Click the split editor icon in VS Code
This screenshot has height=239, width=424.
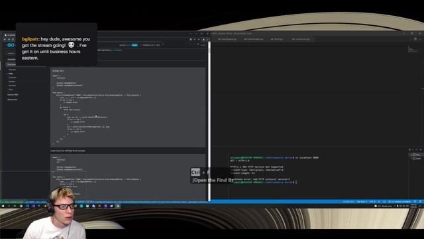tap(415, 39)
